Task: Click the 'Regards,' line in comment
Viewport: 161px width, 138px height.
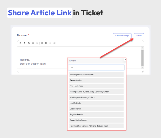Action: tap(25, 60)
